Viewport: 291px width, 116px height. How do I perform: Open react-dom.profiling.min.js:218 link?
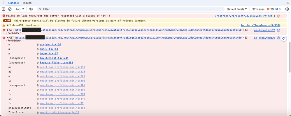[62, 72]
